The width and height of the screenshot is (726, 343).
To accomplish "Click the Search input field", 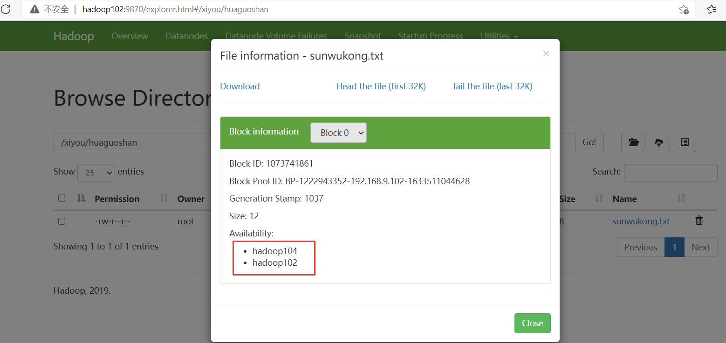I will 670,172.
